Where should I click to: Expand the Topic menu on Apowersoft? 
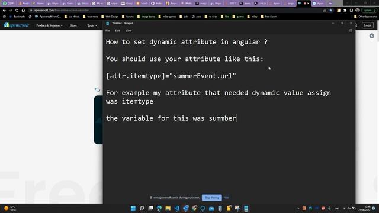(x=92, y=25)
